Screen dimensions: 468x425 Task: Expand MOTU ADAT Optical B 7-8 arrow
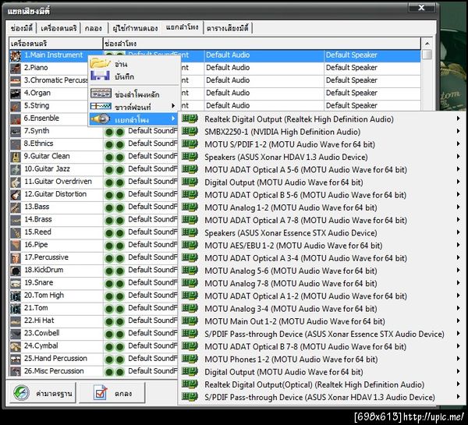[x=458, y=346]
